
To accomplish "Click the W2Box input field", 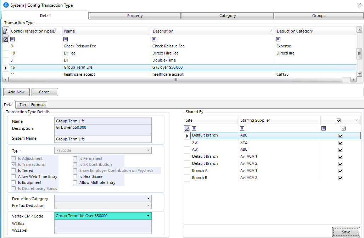I will 103,223.
